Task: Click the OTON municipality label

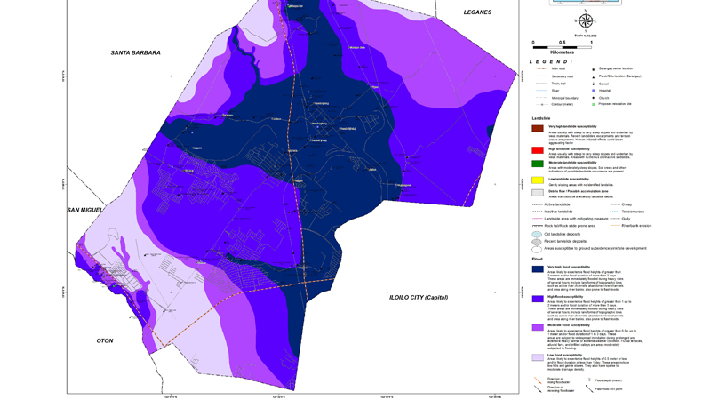Action: [x=105, y=340]
